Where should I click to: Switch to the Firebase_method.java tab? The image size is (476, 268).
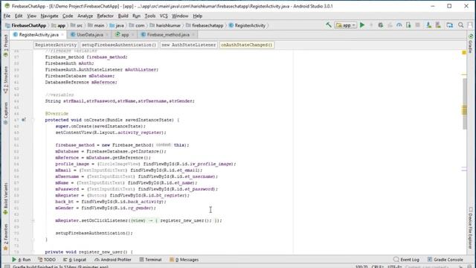pyautogui.click(x=168, y=35)
